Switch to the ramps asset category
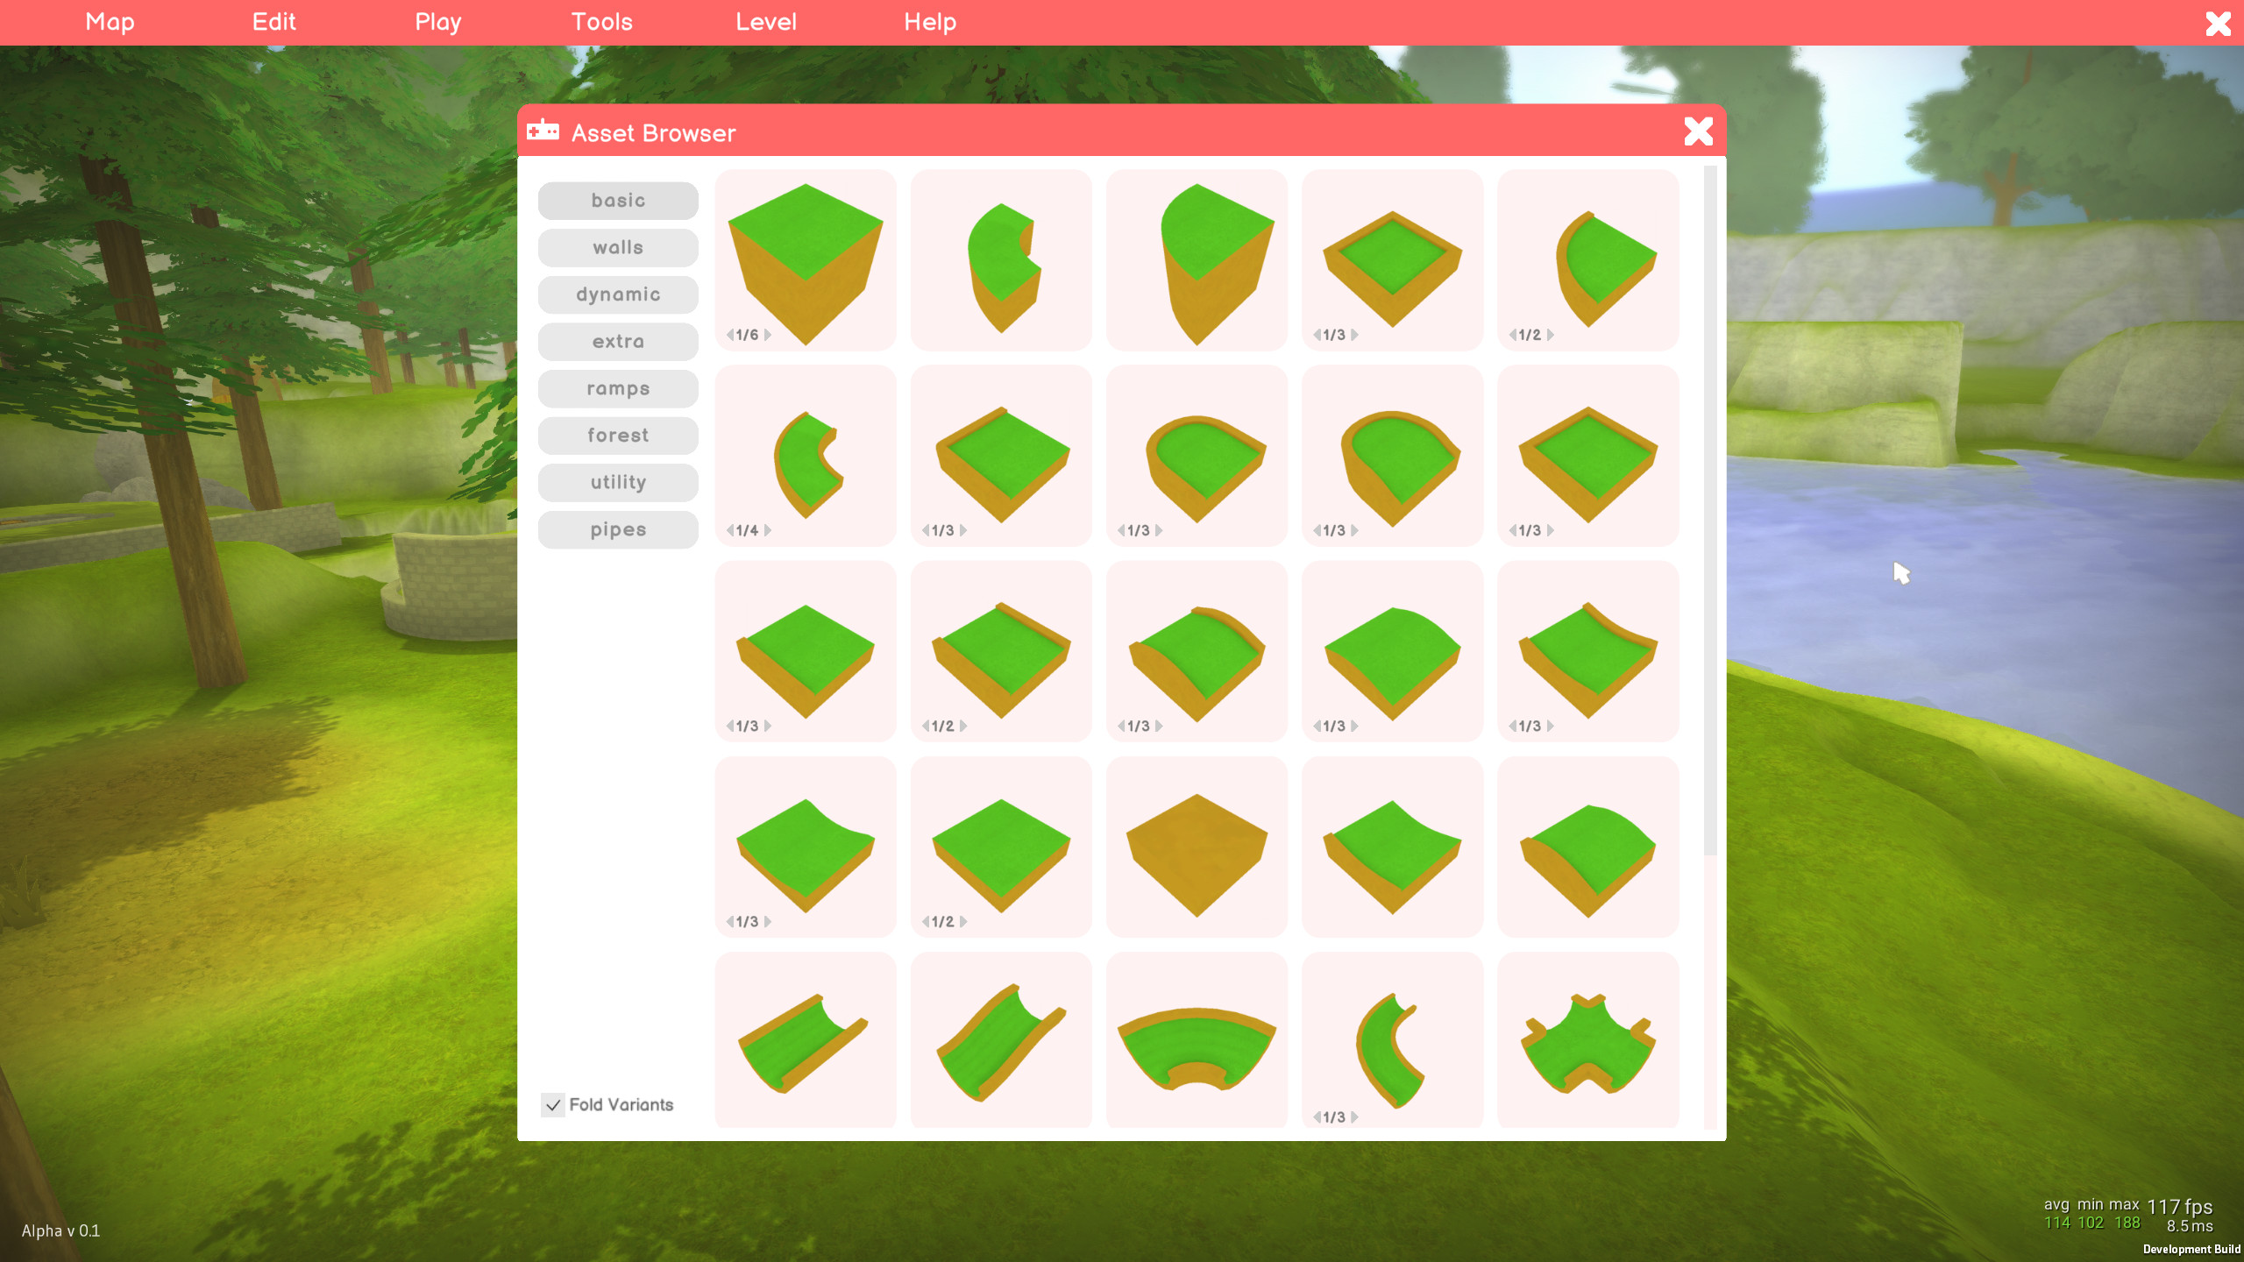The height and width of the screenshot is (1262, 2244). 618,388
